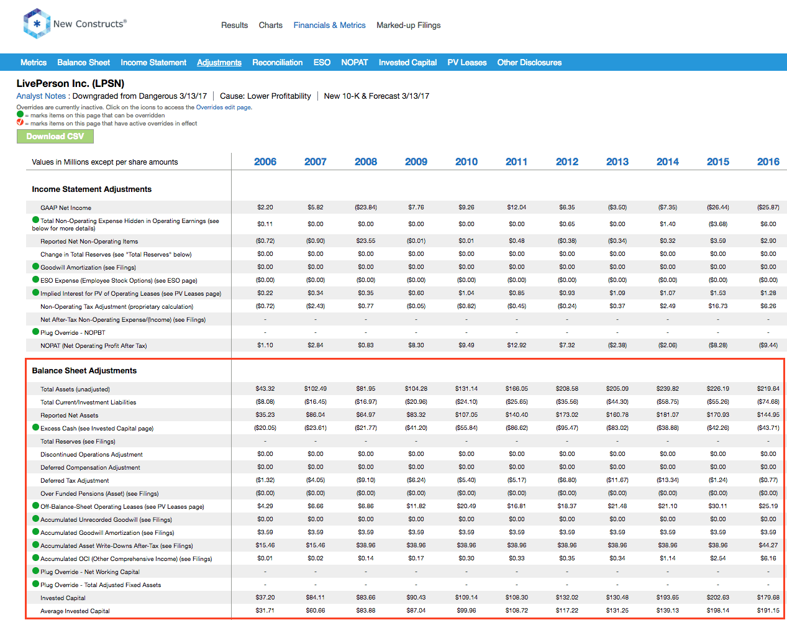The width and height of the screenshot is (787, 620).
Task: Select the 2011 year column header
Action: pos(517,162)
